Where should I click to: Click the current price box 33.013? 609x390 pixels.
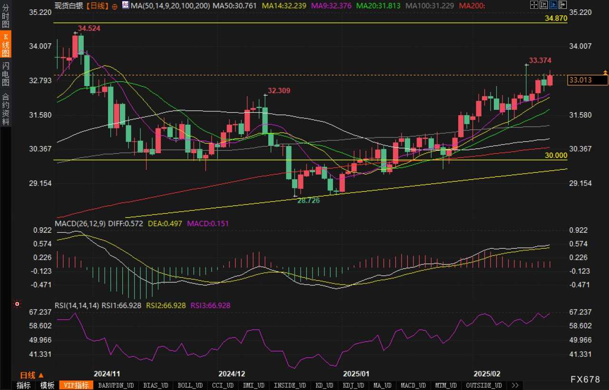point(588,80)
